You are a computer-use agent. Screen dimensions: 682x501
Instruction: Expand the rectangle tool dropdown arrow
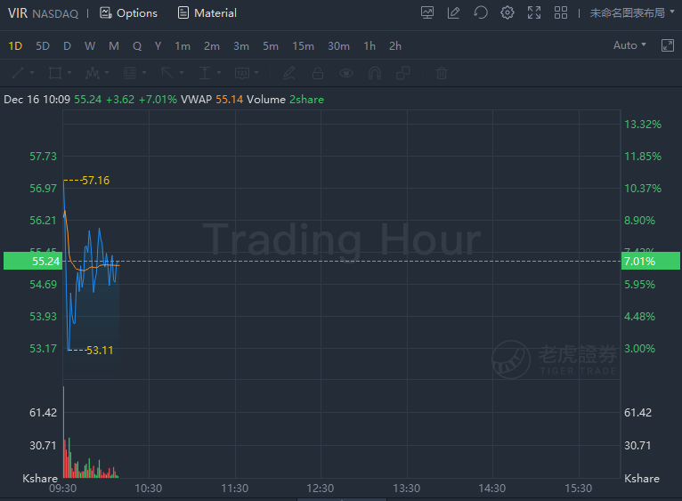point(69,73)
